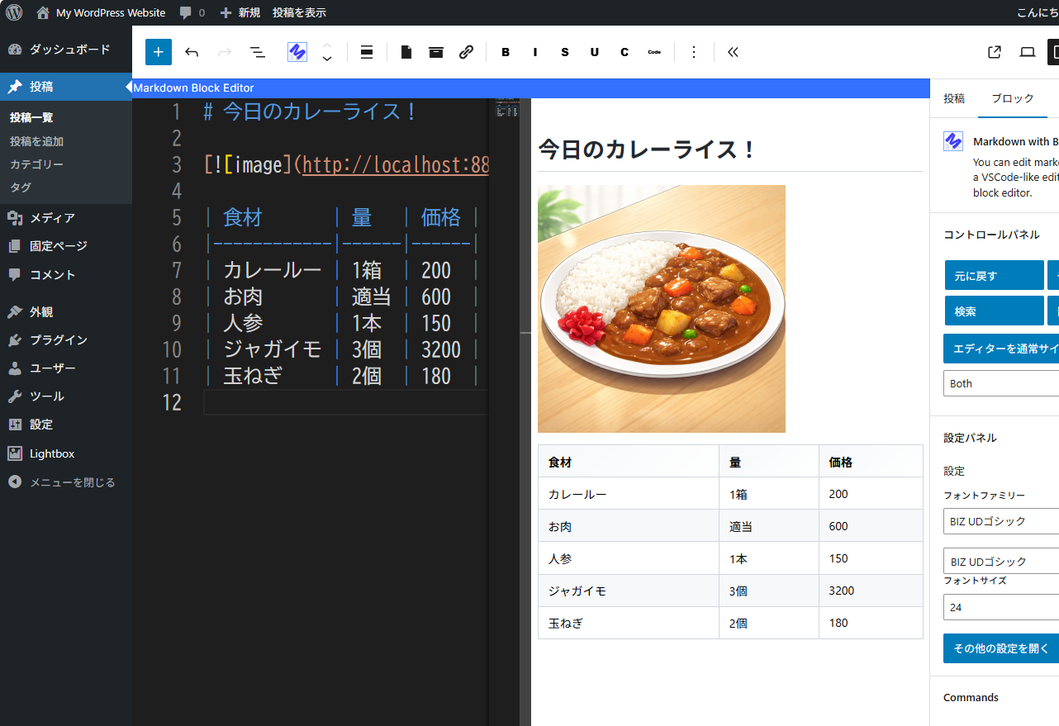
Task: Click the curry rice image in the preview
Action: click(x=661, y=309)
